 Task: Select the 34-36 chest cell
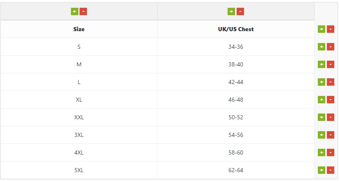[x=236, y=47]
